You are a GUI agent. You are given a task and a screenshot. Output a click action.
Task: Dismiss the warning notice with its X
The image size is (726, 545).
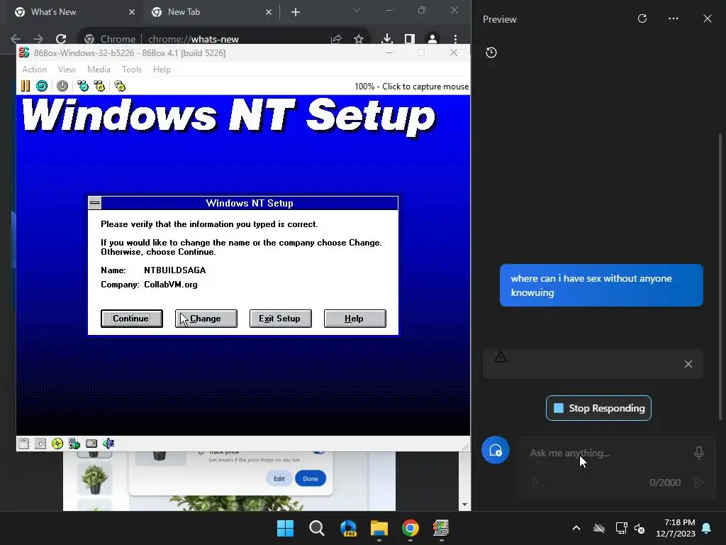[x=688, y=364]
